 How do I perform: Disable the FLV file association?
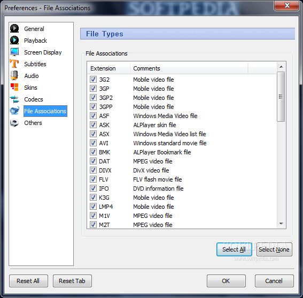93,179
